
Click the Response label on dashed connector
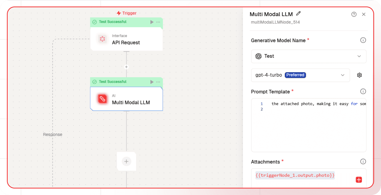pyautogui.click(x=53, y=135)
